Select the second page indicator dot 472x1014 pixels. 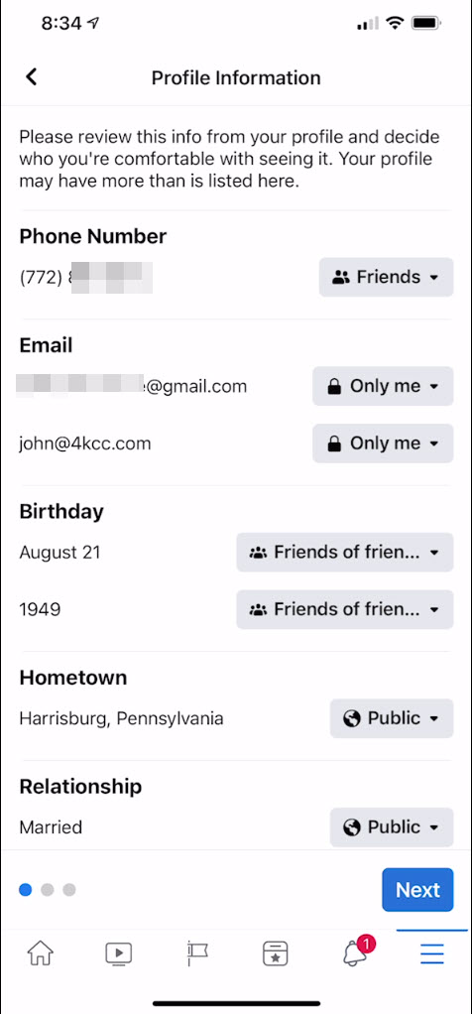point(48,890)
